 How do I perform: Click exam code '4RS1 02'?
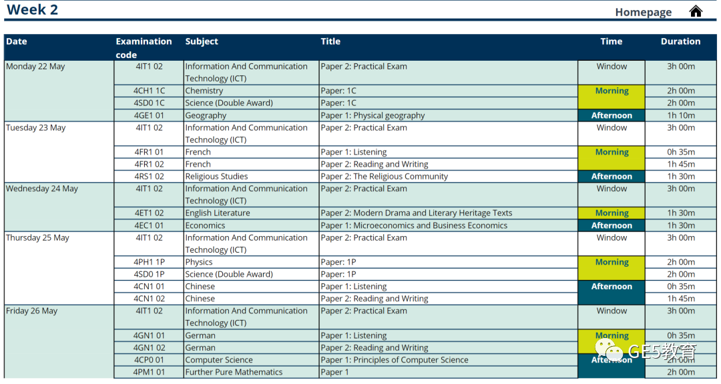149,177
